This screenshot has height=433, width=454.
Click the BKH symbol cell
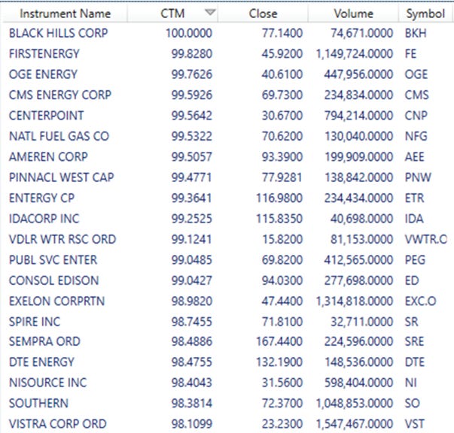click(416, 33)
